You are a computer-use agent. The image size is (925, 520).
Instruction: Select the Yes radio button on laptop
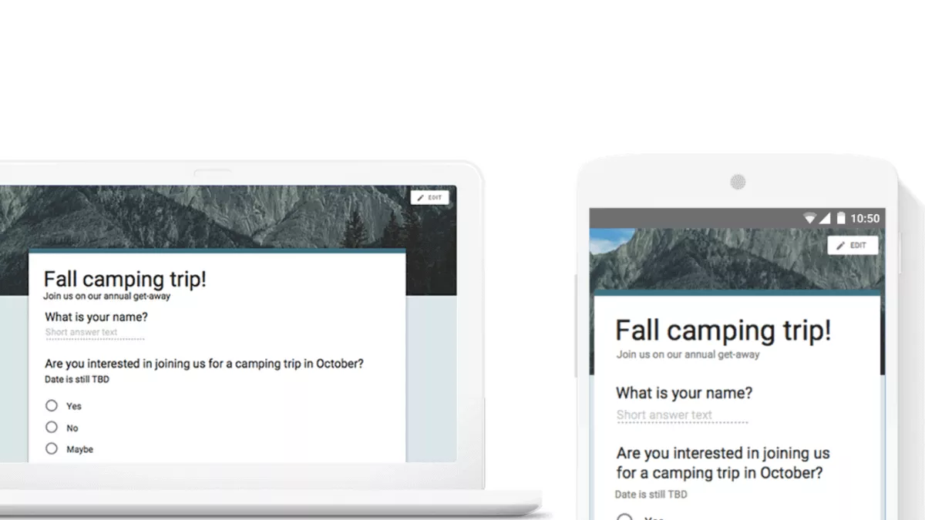point(52,405)
